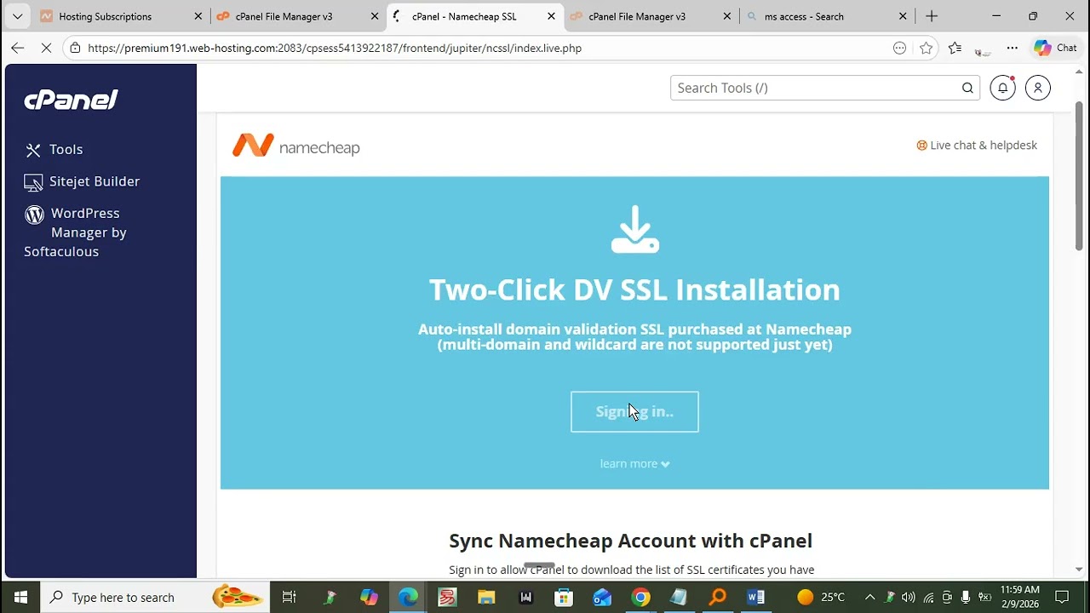
Task: Go back to the previous page
Action: 18,49
